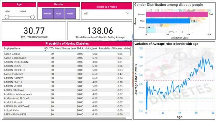Click the Probability of Having Diabetes table title
This screenshot has height=121, width=216.
(x=67, y=44)
